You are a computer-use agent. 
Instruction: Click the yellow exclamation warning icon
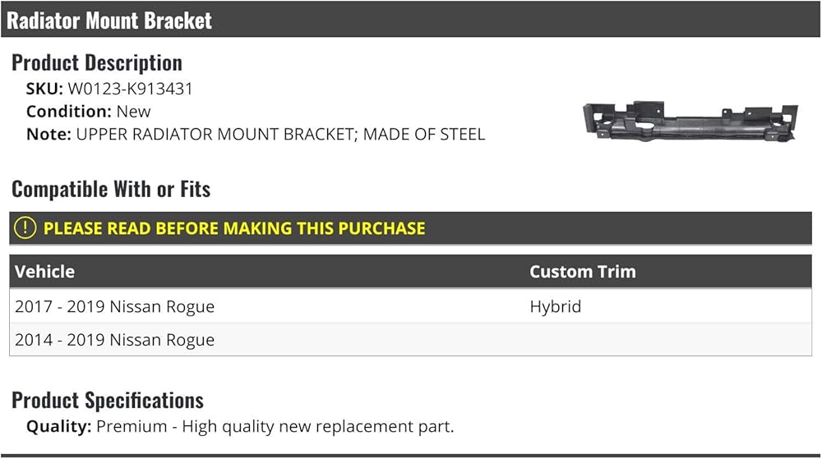pos(25,228)
